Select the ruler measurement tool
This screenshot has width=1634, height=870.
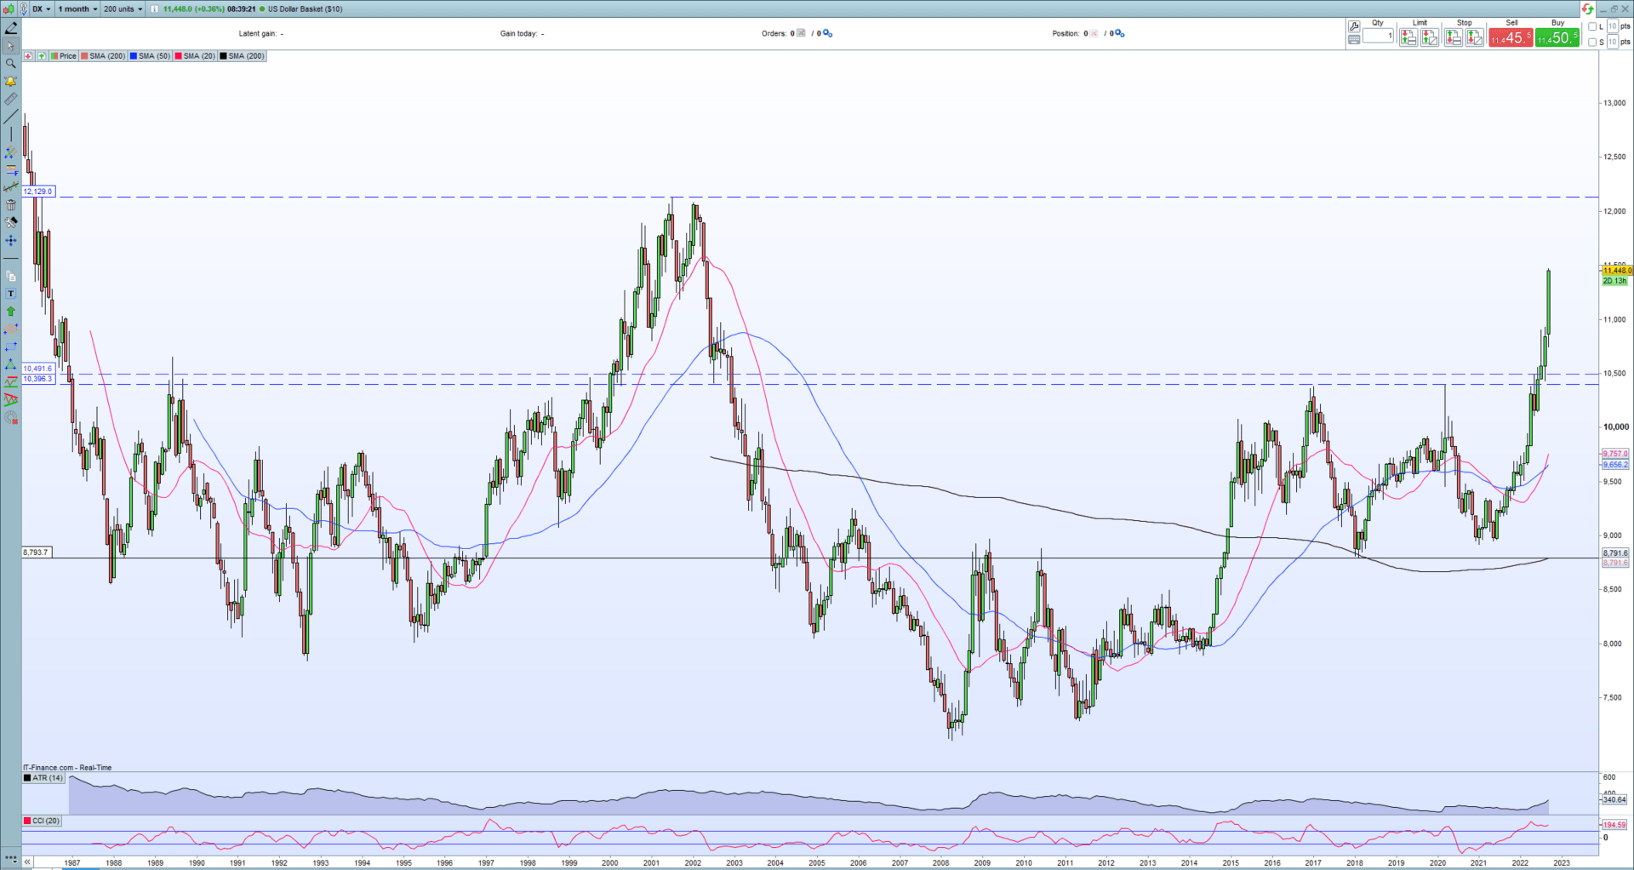click(10, 99)
